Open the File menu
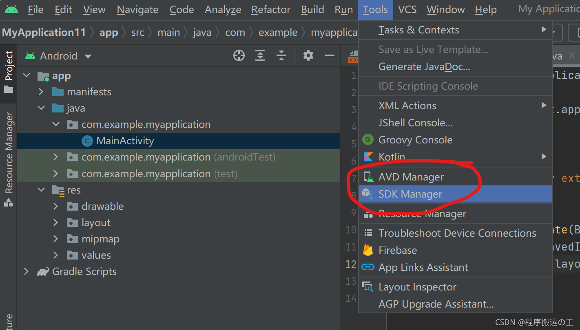The width and height of the screenshot is (580, 330). 35,10
